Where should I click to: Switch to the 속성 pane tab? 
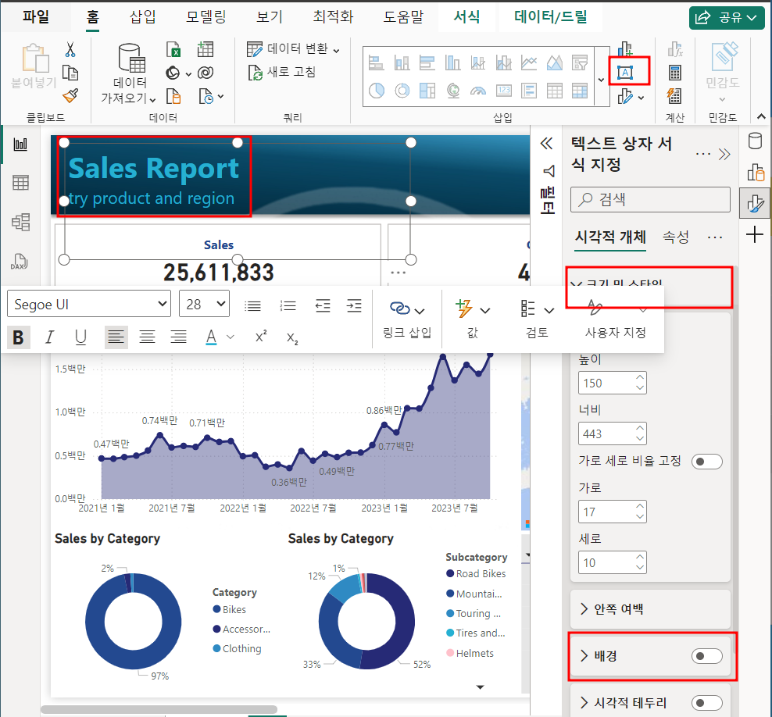click(x=676, y=237)
